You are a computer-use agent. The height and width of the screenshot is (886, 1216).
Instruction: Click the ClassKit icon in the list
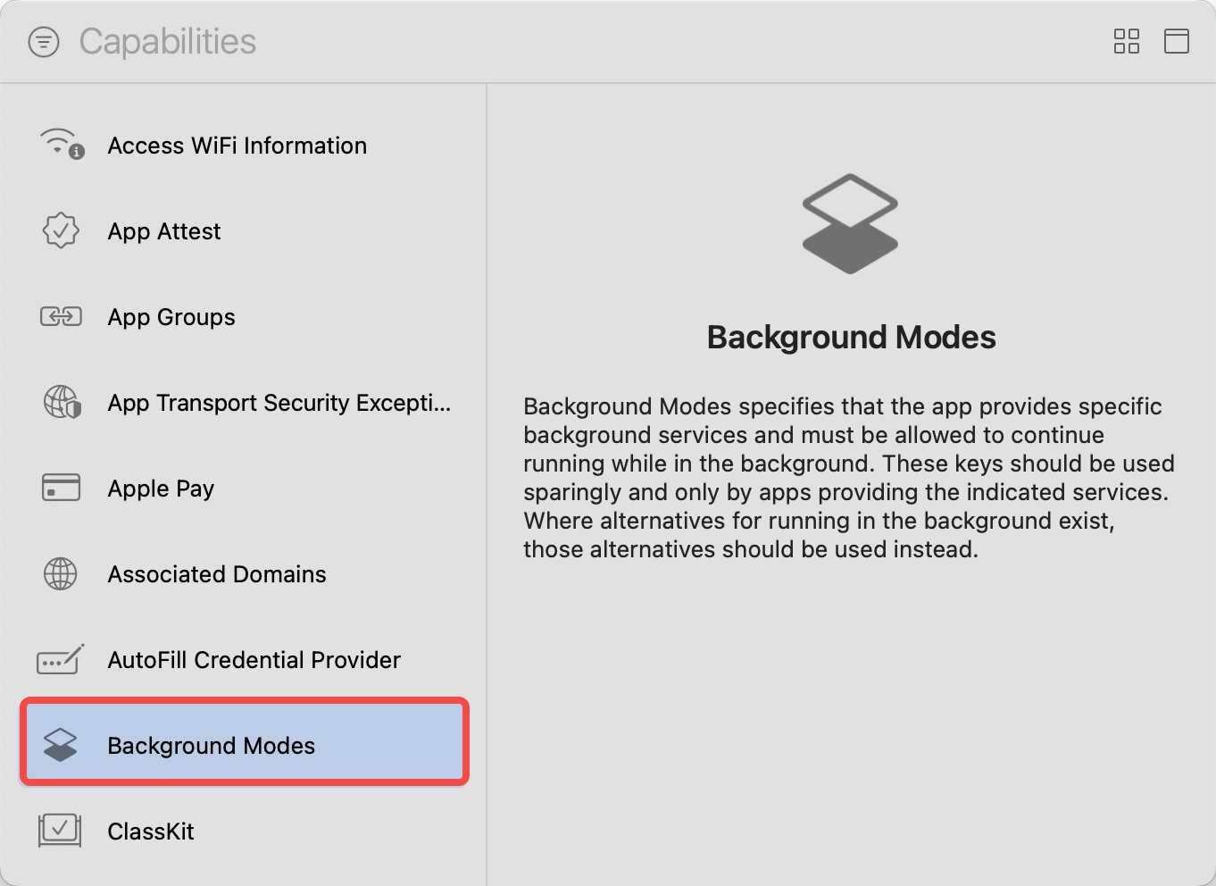tap(60, 830)
